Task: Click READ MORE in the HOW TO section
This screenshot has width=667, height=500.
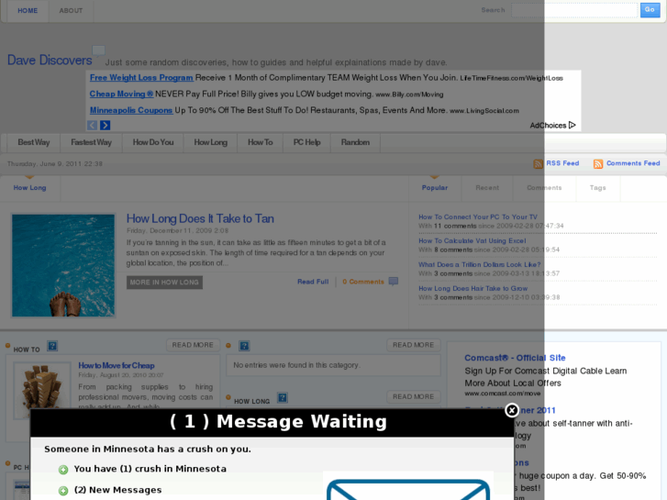Action: pyautogui.click(x=193, y=345)
